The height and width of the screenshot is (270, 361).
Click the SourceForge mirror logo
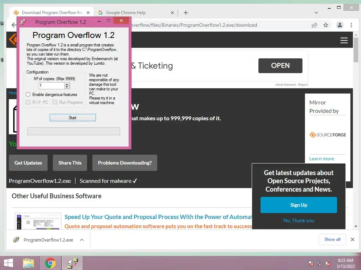[328, 135]
